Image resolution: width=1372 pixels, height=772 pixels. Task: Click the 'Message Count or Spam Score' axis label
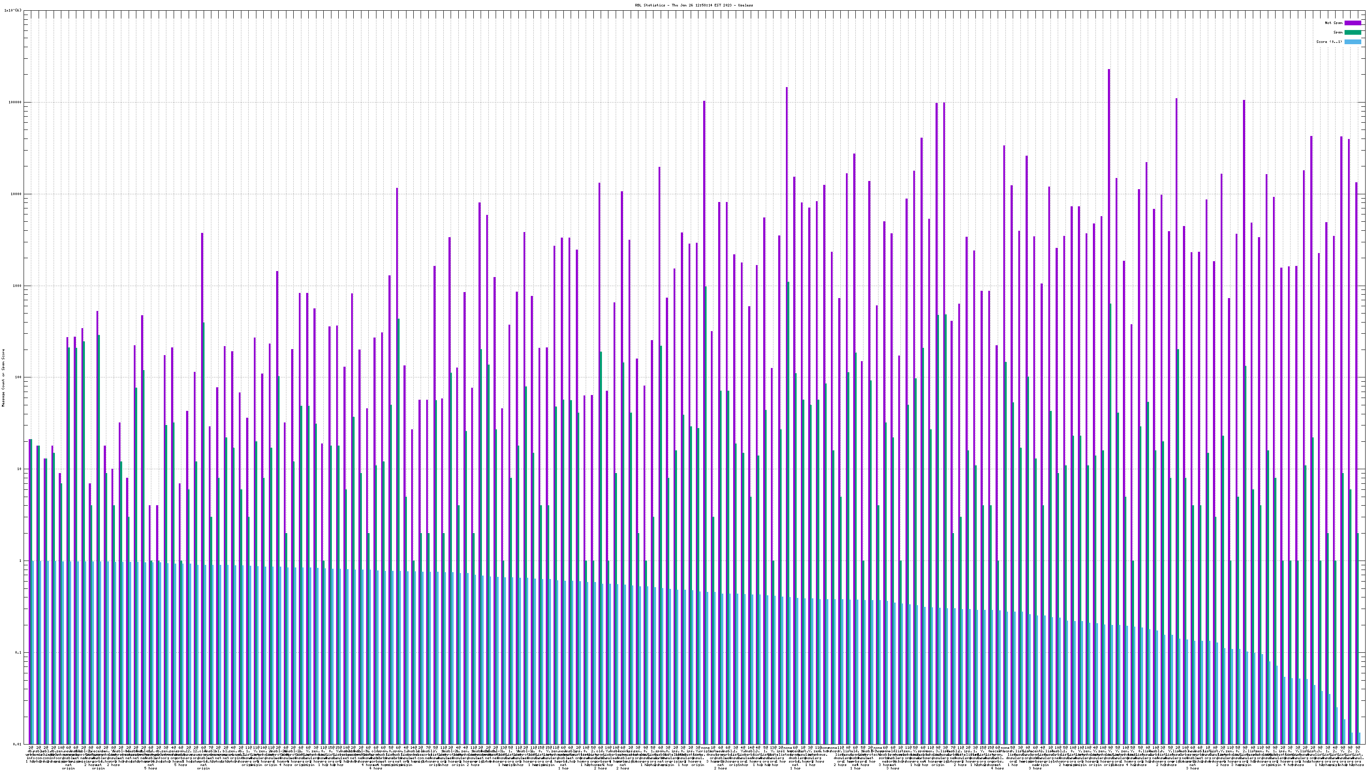pyautogui.click(x=3, y=378)
